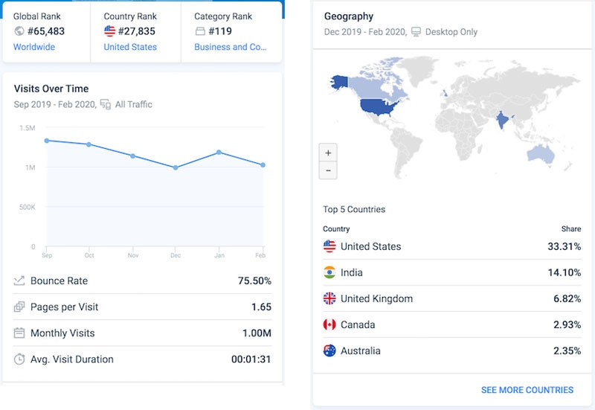This screenshot has width=595, height=410.
Task: Click the All Traffic devices icon
Action: (x=106, y=105)
